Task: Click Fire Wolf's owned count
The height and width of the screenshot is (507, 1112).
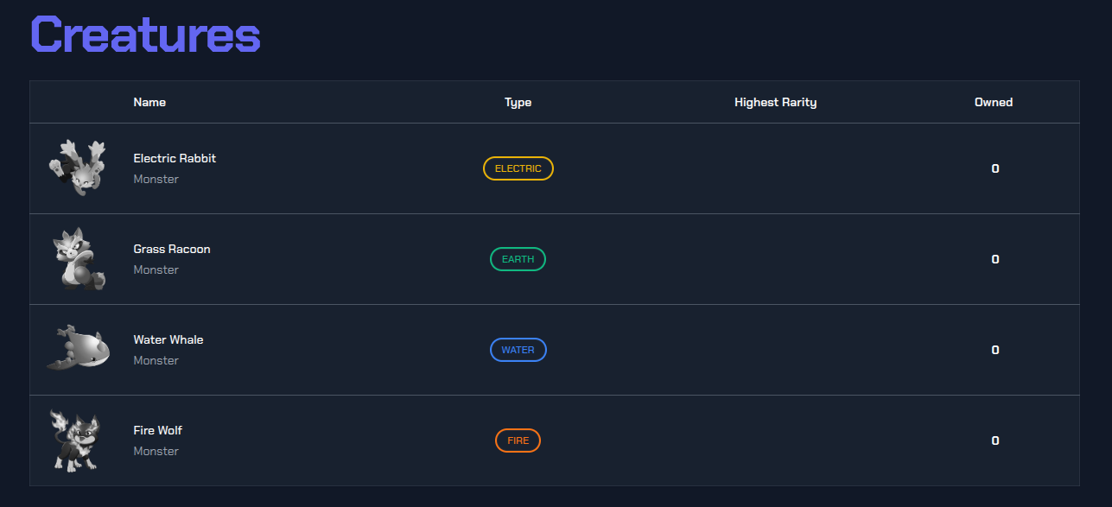Action: pos(995,440)
